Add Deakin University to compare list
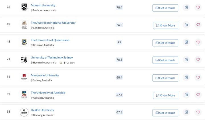Image resolution: width=205 pixels, height=120 pixels. 186,112
